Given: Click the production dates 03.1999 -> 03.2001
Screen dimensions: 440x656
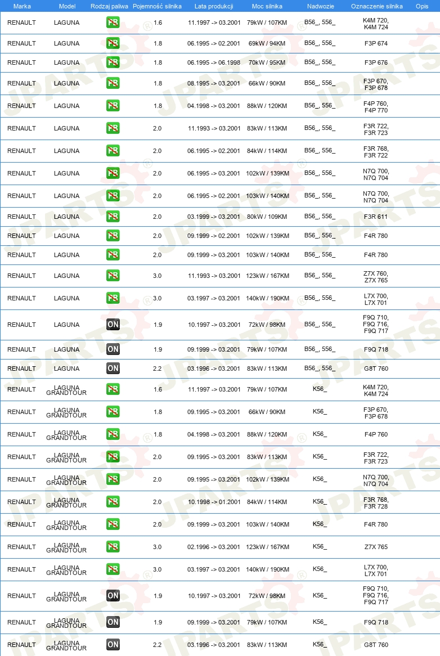Looking at the screenshot, I should [214, 217].
